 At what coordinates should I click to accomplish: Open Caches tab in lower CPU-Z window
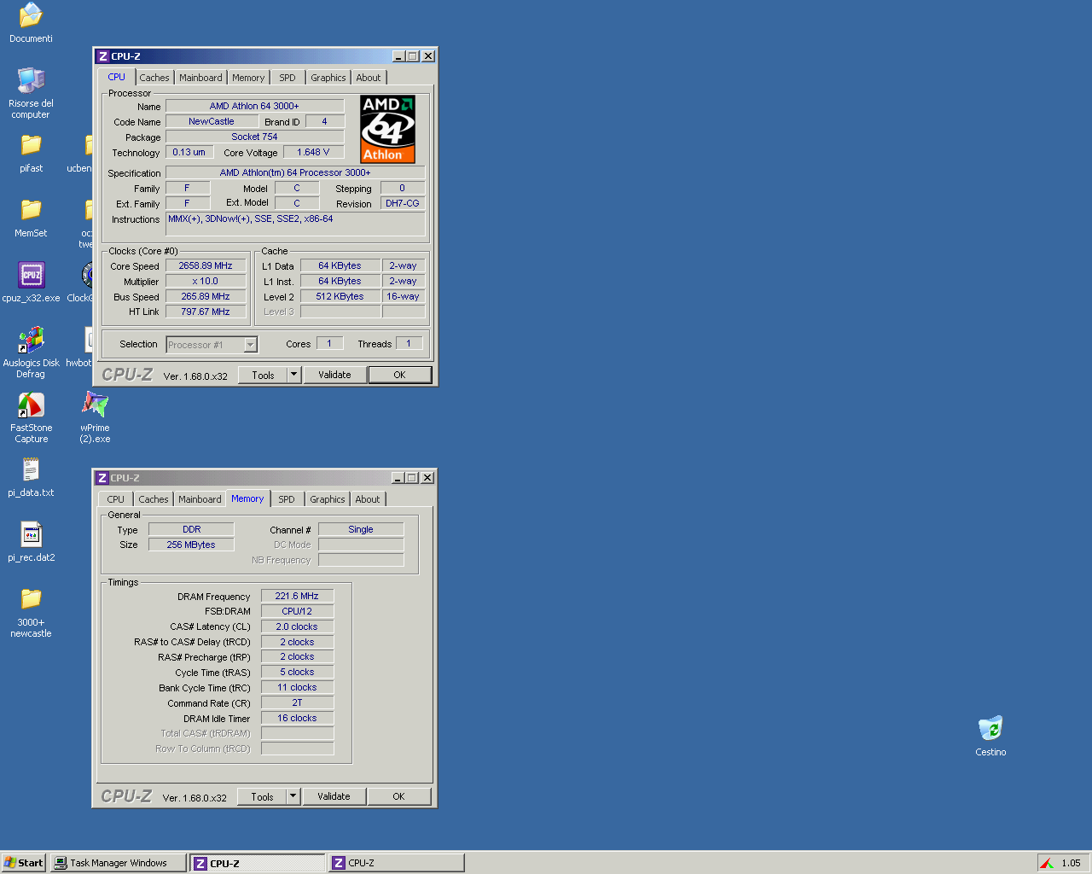[x=154, y=499]
